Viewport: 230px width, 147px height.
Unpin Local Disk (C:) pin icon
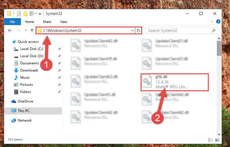(60, 49)
